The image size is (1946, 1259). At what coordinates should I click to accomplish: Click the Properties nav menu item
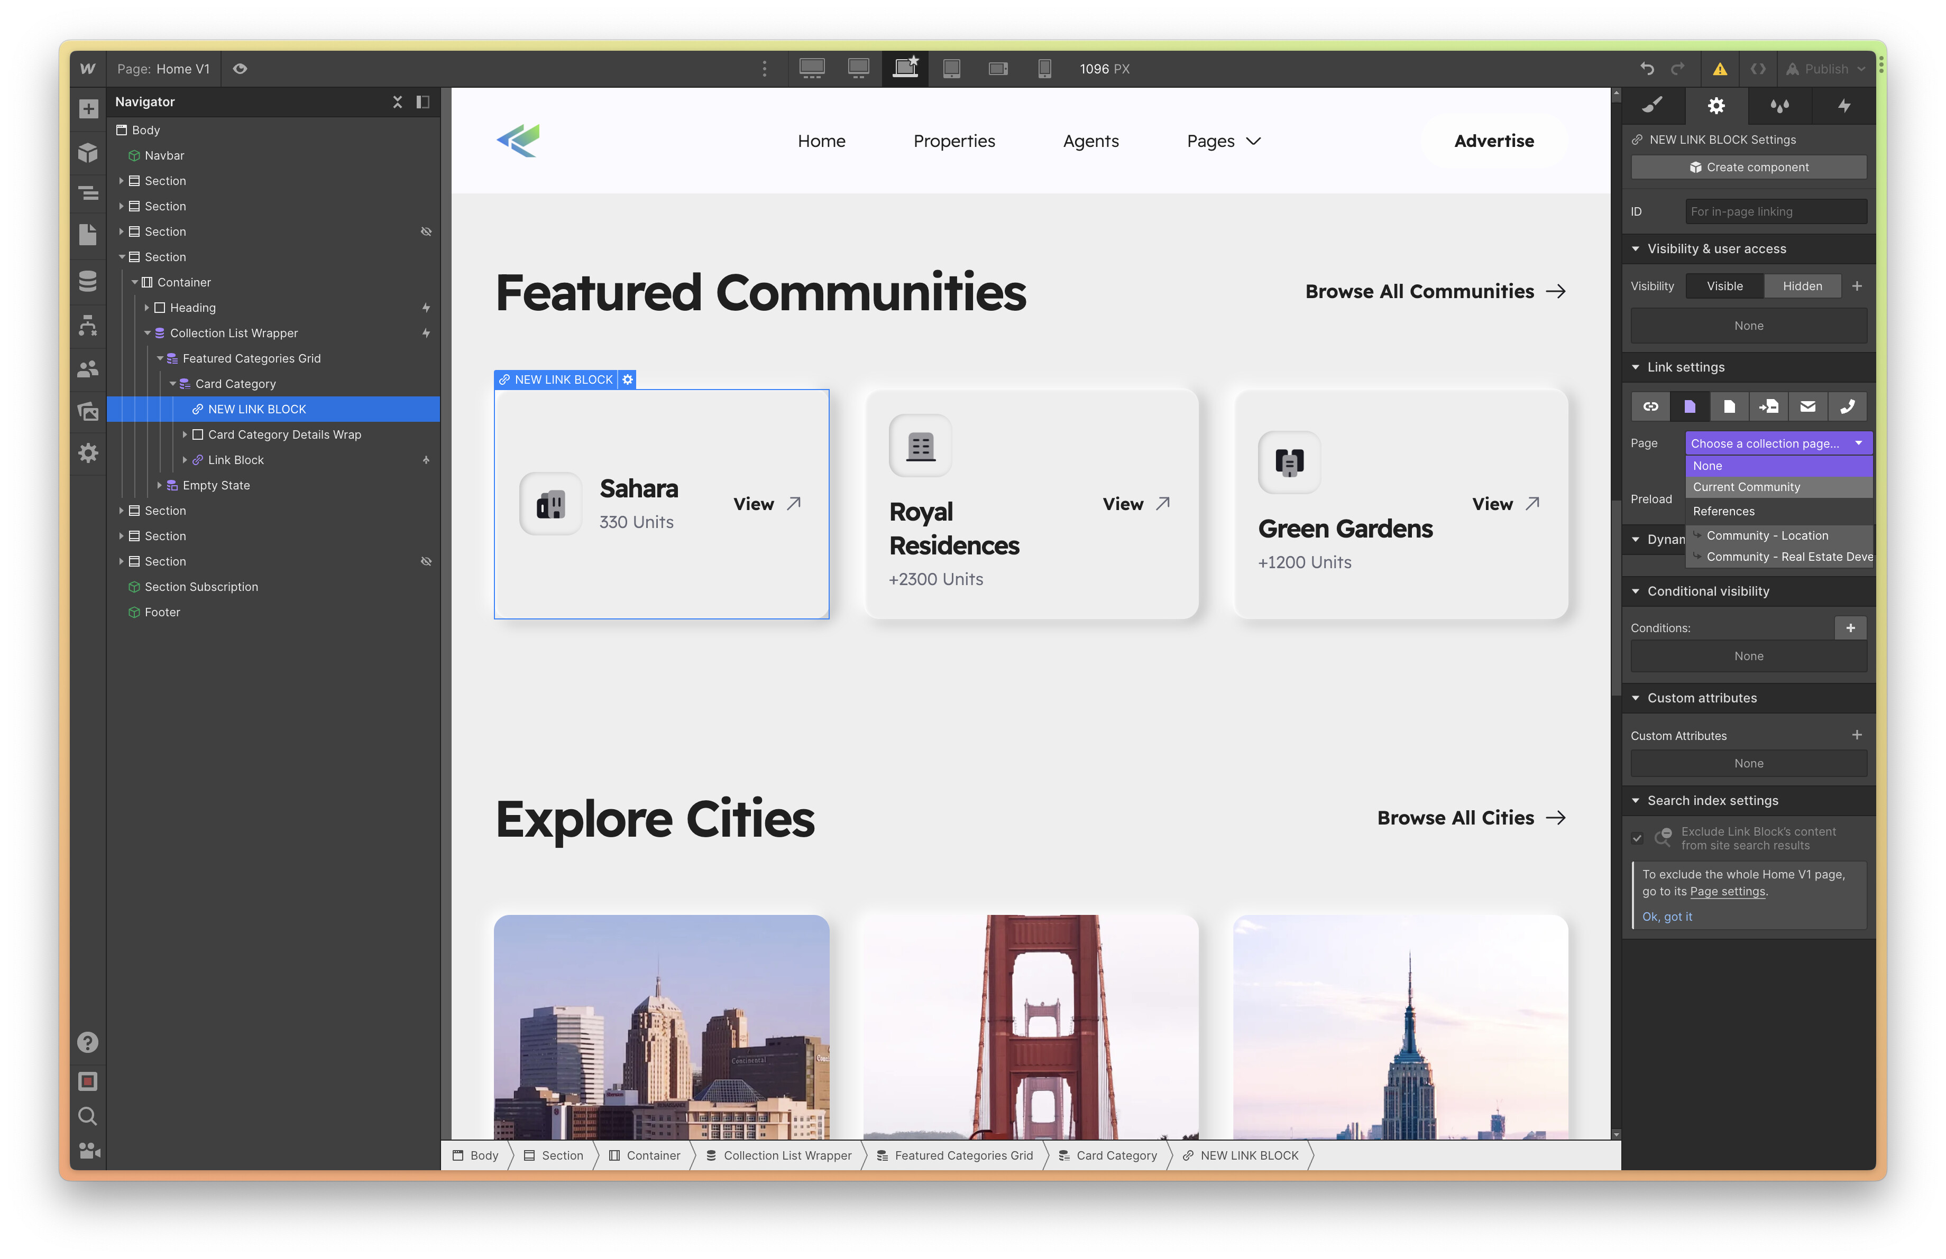point(953,141)
